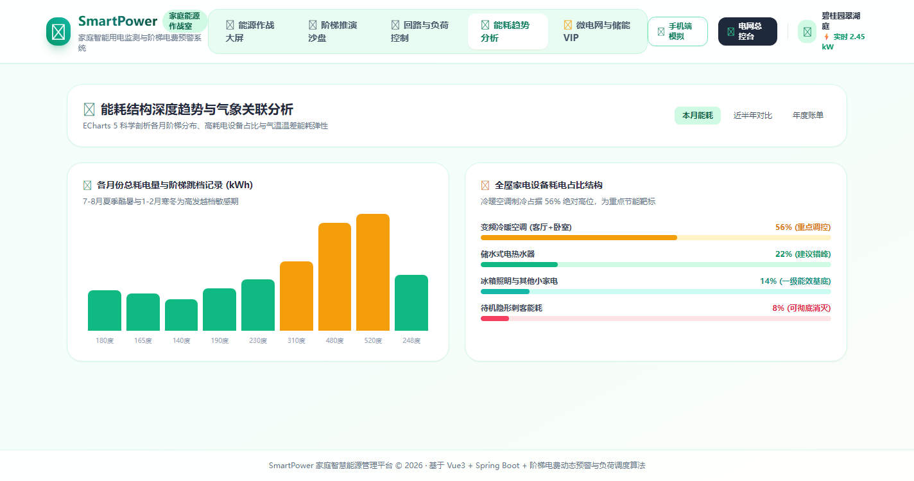Click the icon inside 电网总控台 button

click(x=730, y=31)
